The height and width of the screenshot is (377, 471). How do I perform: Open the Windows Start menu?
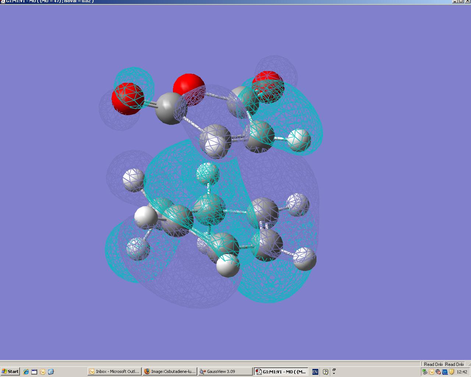coord(10,371)
